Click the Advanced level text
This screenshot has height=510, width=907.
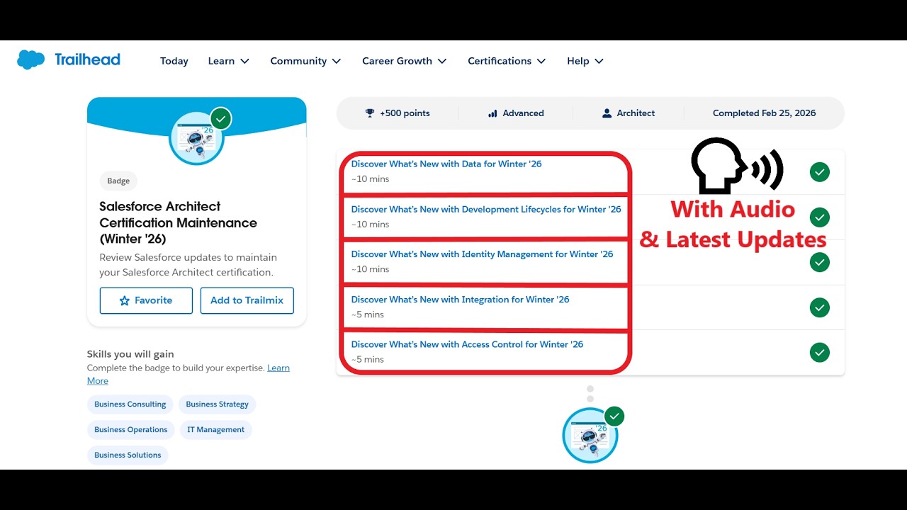click(x=523, y=113)
